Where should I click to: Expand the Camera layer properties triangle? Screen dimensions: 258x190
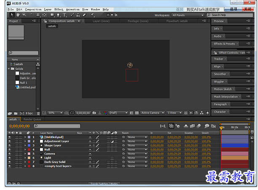(25, 154)
